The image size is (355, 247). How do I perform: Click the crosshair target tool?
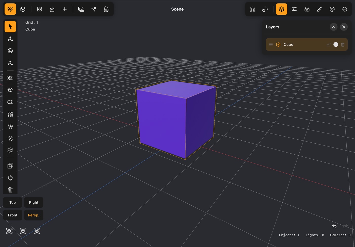point(10,178)
